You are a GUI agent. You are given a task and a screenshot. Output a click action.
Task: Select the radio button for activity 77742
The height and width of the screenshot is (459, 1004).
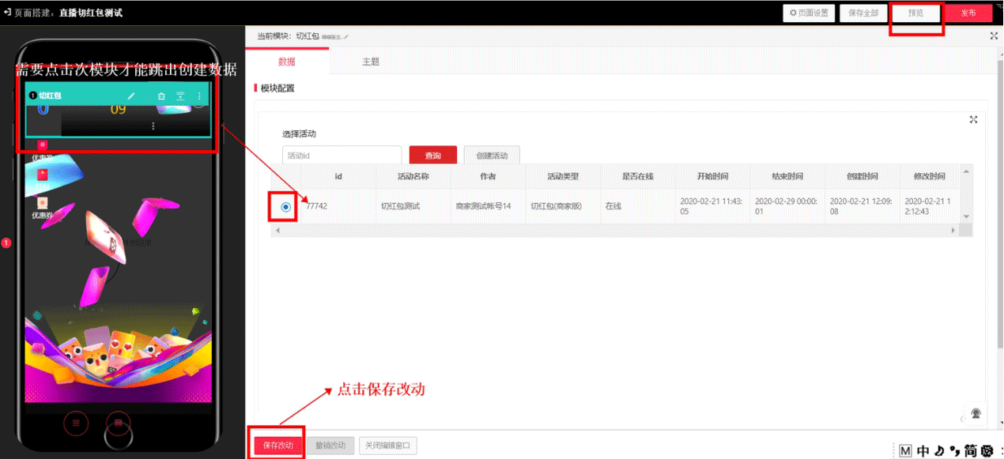[x=285, y=207]
